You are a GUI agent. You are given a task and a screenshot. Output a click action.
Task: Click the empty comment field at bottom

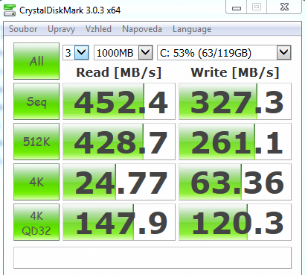[x=152, y=258]
